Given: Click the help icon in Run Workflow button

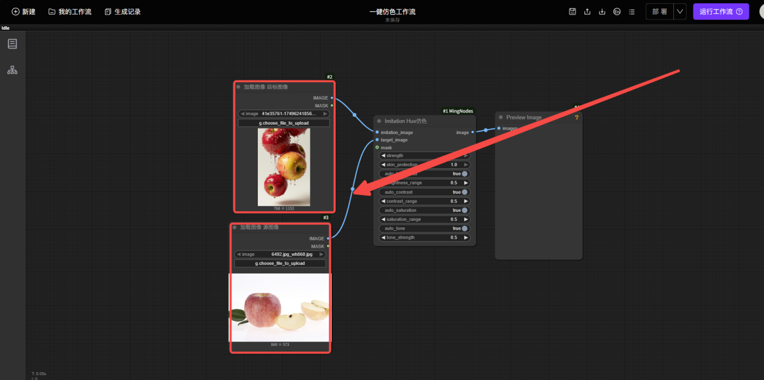Looking at the screenshot, I should click(x=739, y=12).
